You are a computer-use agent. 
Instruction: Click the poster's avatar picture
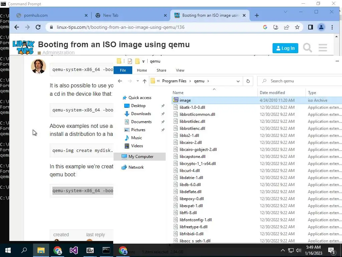tap(38, 66)
